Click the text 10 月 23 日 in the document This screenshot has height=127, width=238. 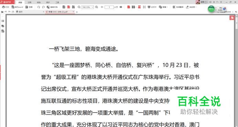[175, 65]
